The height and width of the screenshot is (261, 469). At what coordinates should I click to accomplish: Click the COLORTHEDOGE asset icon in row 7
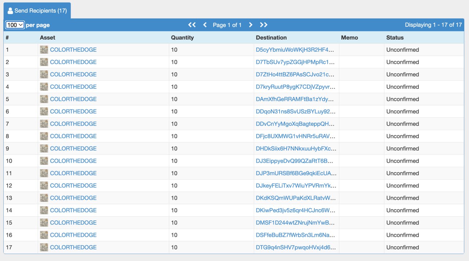click(44, 124)
